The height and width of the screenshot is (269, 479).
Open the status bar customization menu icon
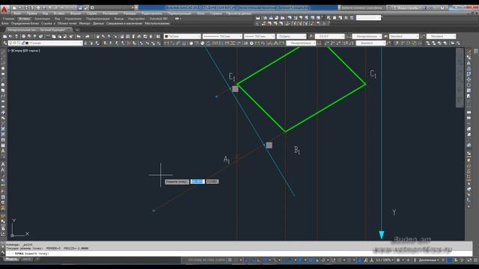[x=476, y=260]
